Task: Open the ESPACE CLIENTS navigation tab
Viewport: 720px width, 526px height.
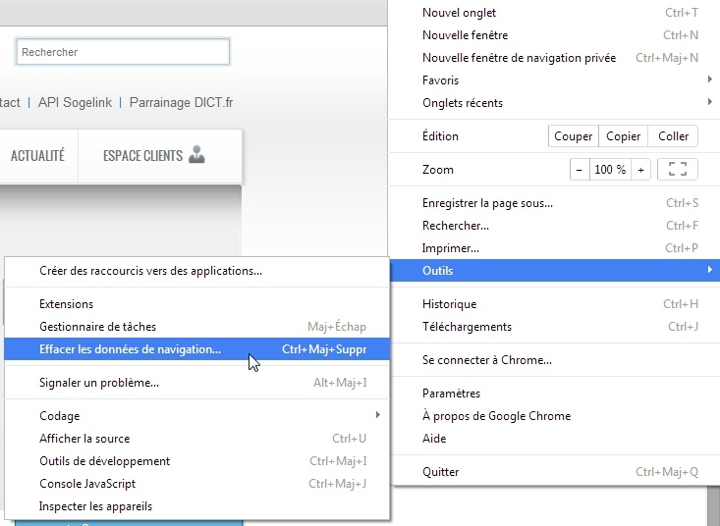Action: tap(160, 155)
